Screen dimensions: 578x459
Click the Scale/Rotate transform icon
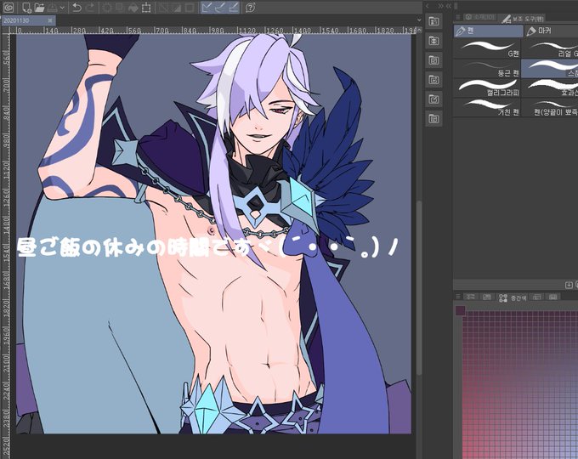pos(146,8)
